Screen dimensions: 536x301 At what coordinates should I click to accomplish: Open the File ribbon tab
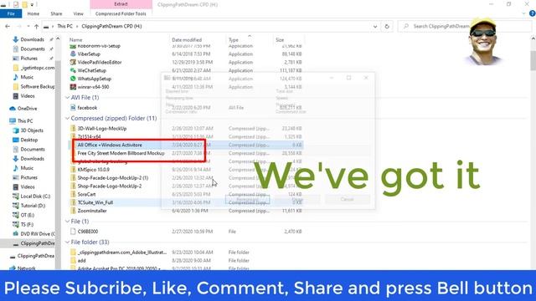11,13
